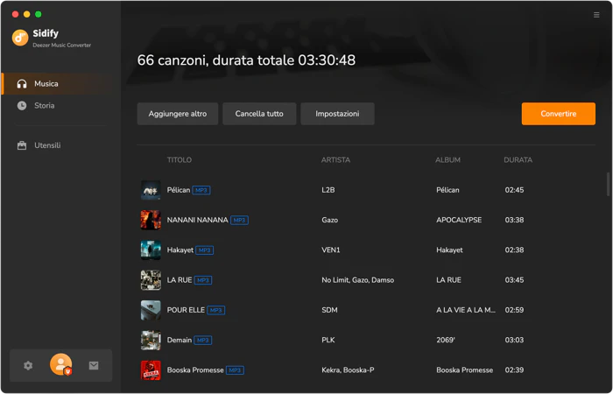Click album name A LA VIE A LA M...
613x394 pixels.
466,310
